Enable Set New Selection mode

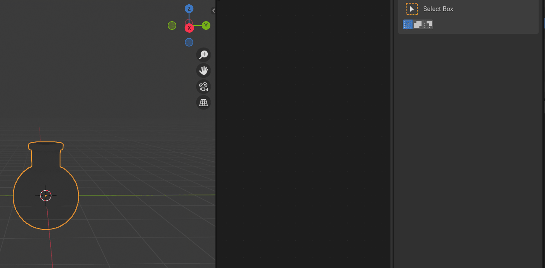click(408, 25)
